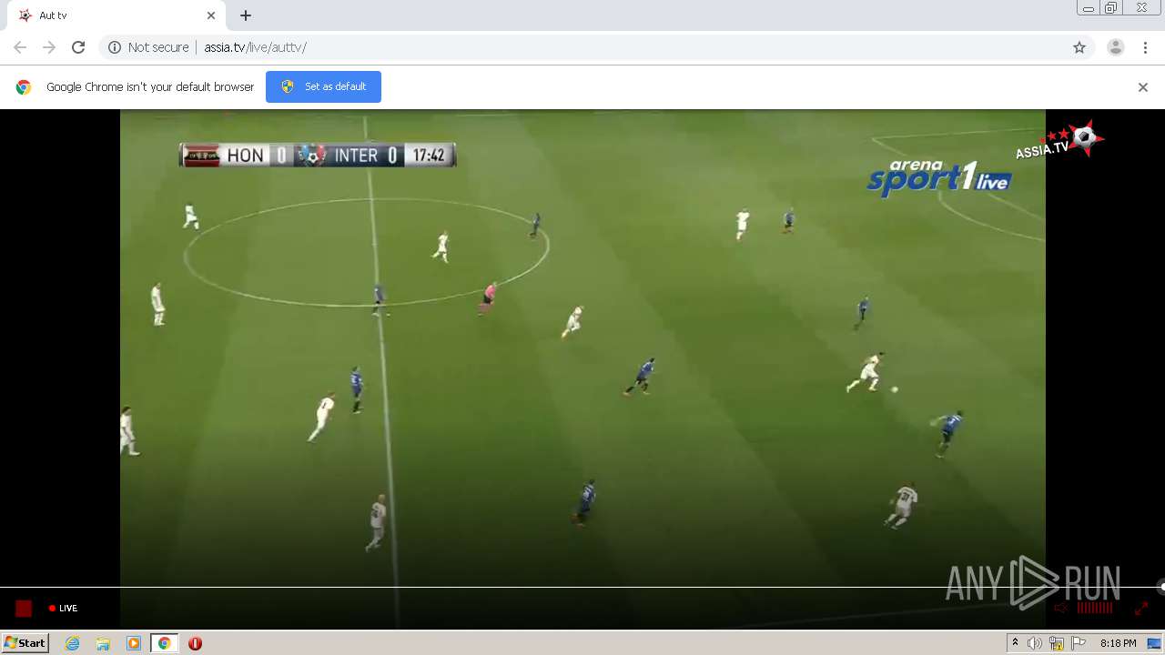Reload the assia.tv page
The image size is (1165, 655).
pyautogui.click(x=78, y=47)
